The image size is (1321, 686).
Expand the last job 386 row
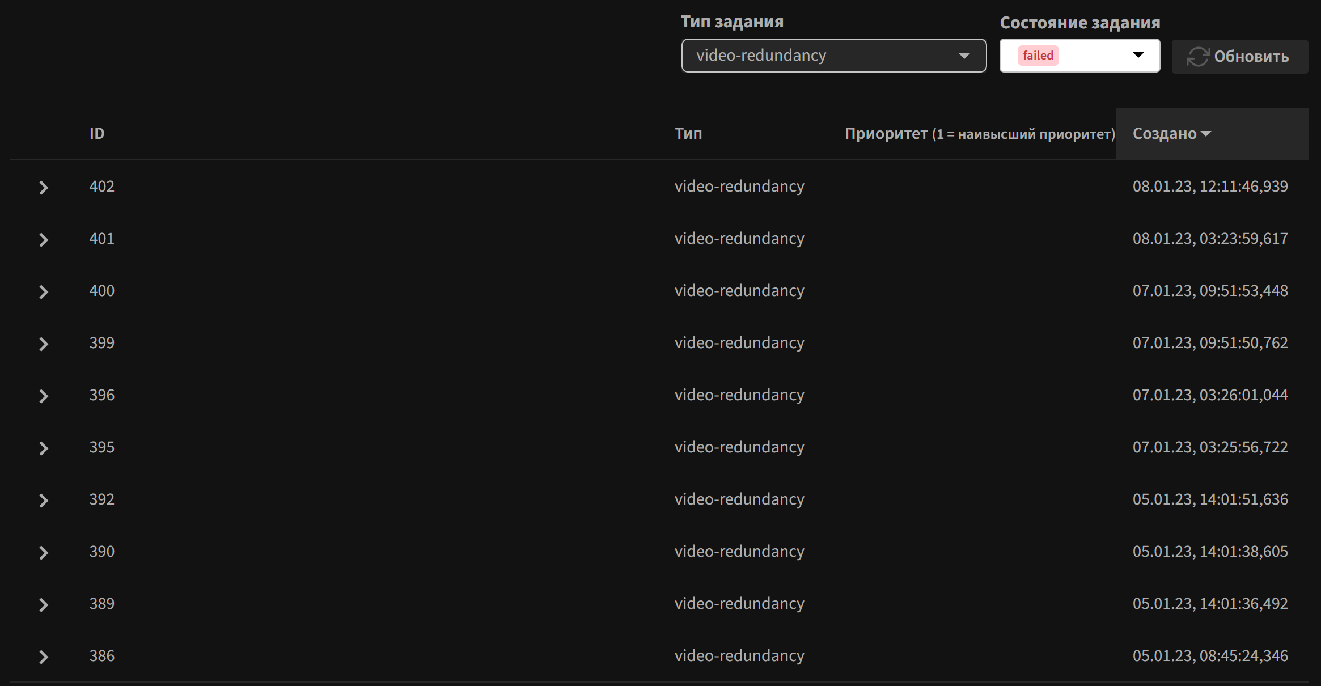pyautogui.click(x=44, y=657)
